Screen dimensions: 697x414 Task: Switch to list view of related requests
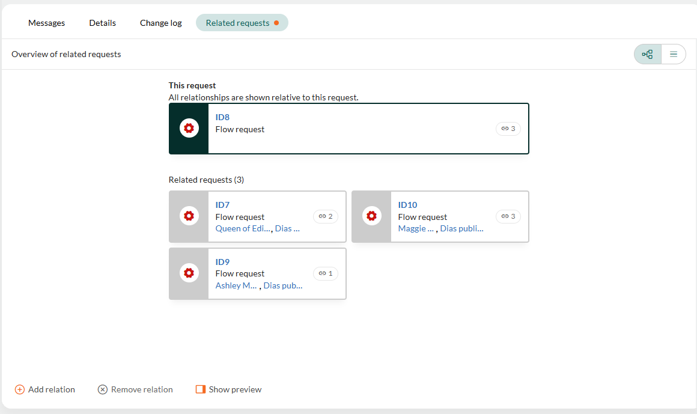pos(673,53)
